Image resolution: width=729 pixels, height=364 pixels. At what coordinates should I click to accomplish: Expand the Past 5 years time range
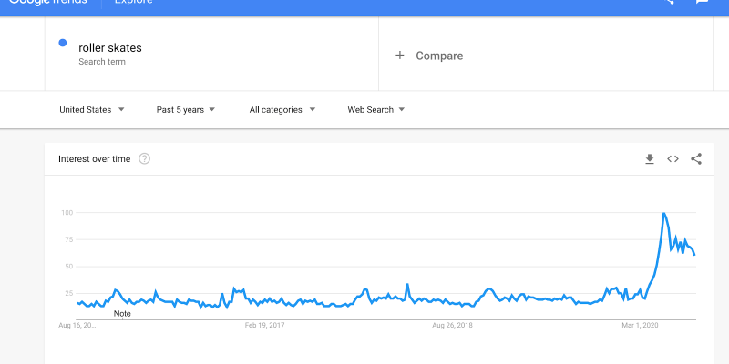[x=186, y=110]
